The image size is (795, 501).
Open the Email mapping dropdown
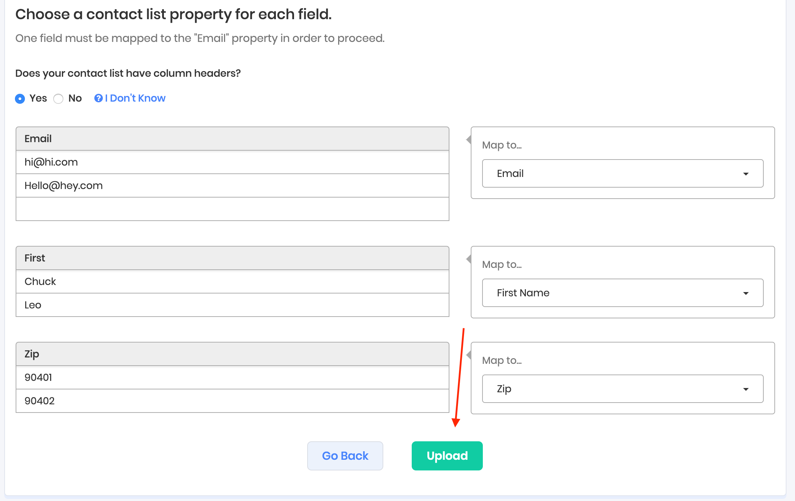pos(622,173)
